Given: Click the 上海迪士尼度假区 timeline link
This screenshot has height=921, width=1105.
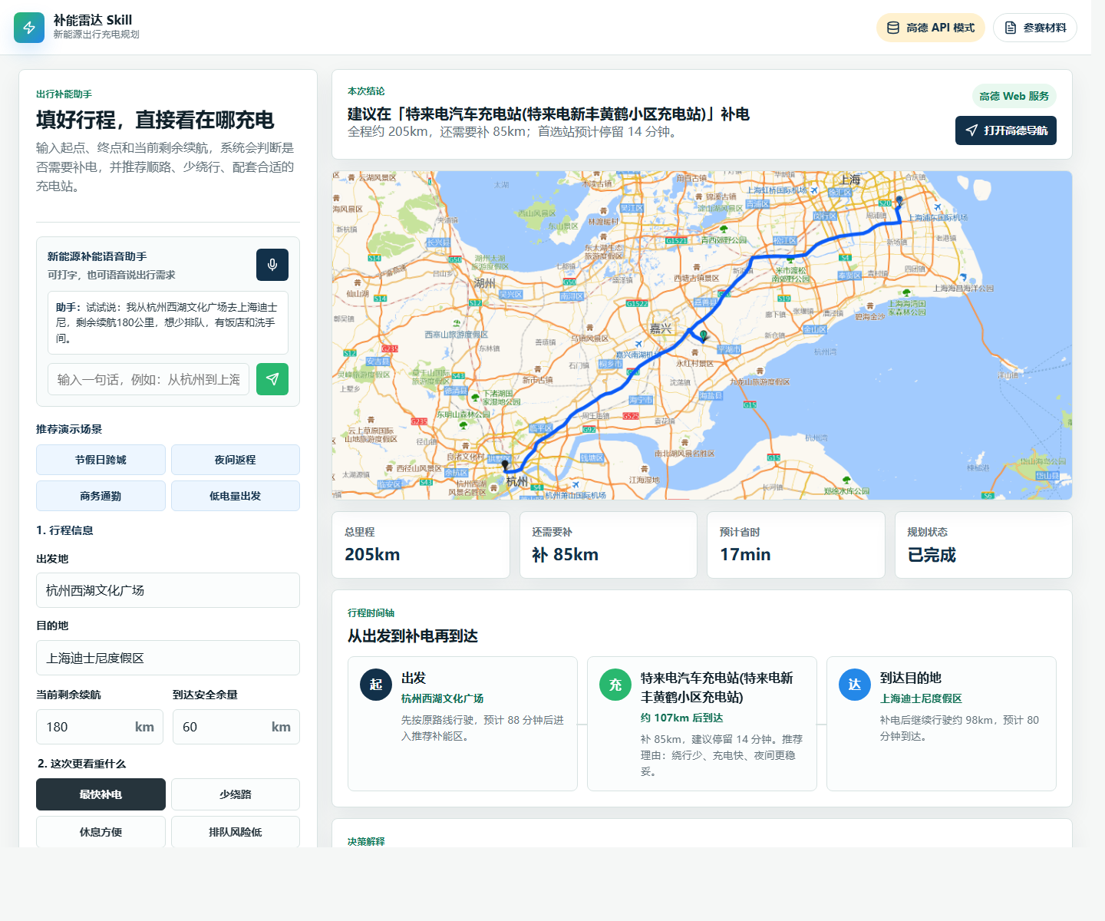Looking at the screenshot, I should (x=921, y=698).
